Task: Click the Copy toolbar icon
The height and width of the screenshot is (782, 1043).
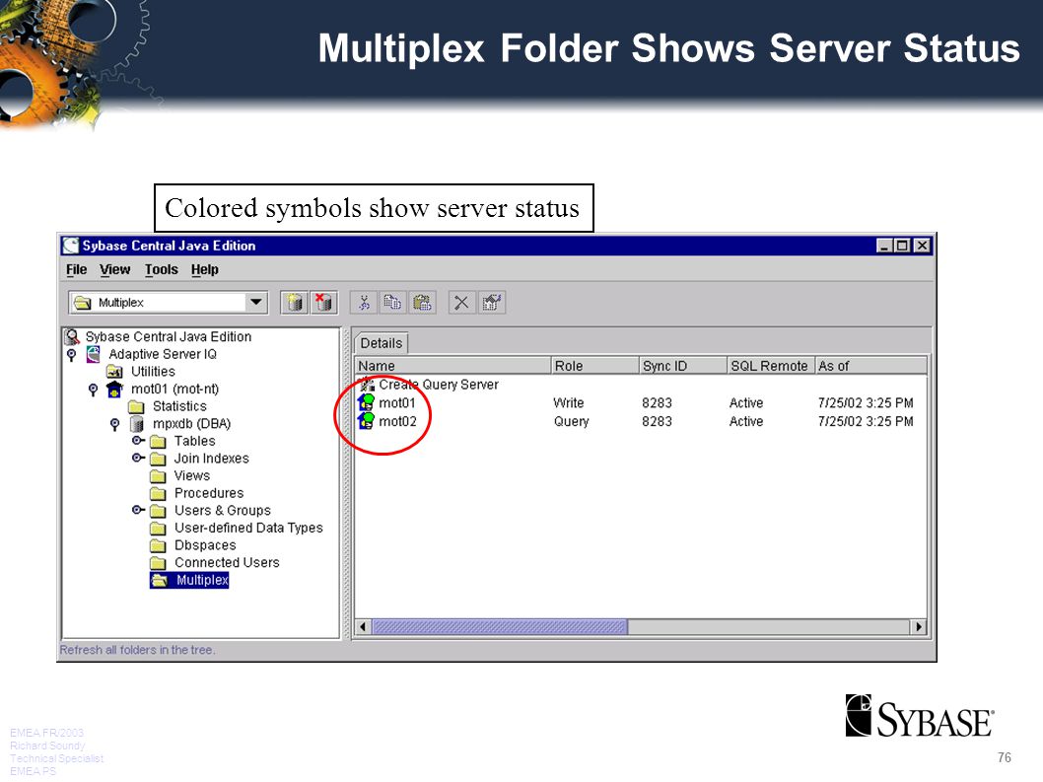Action: tap(393, 303)
